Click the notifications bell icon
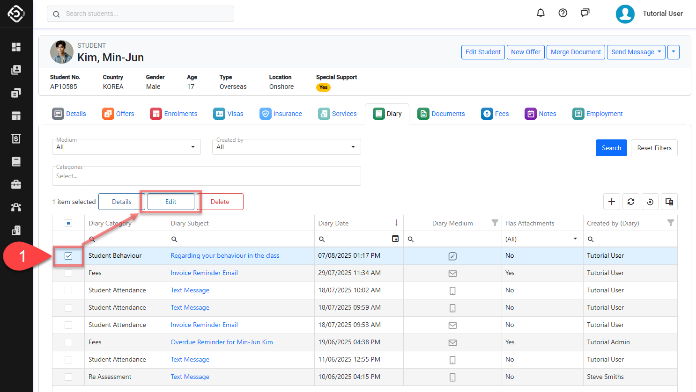This screenshot has height=392, width=696. 541,13
